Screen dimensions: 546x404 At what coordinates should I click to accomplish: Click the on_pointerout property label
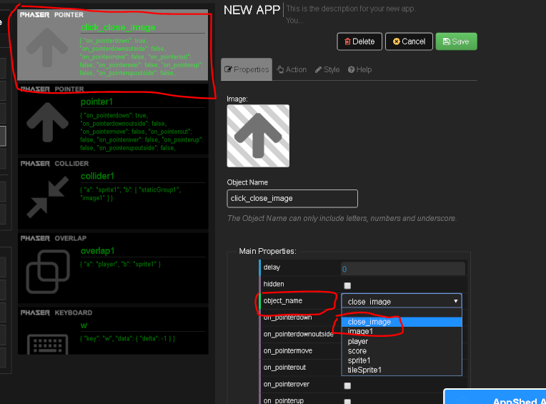click(284, 368)
